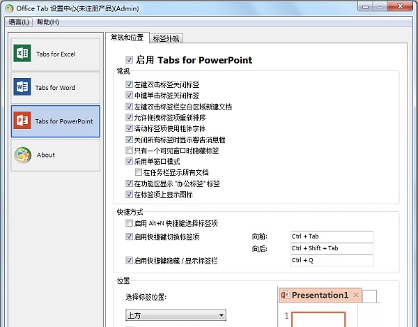The image size is (418, 327).
Task: Click the Ctrl + Tab shortcut field
Action: (332, 236)
